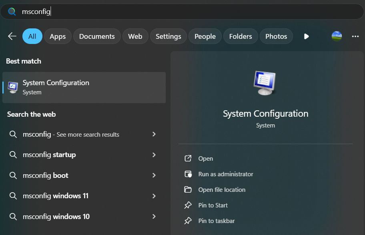This screenshot has width=365, height=235.
Task: Click the play arrow to show more filters
Action: point(306,36)
